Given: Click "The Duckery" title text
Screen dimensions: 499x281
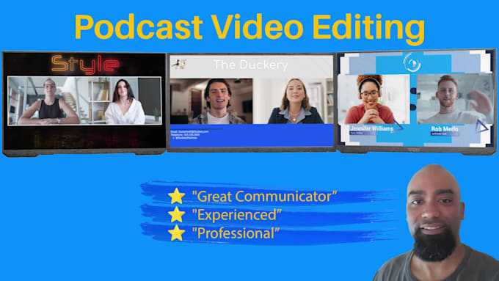Looking at the screenshot, I should (250, 65).
